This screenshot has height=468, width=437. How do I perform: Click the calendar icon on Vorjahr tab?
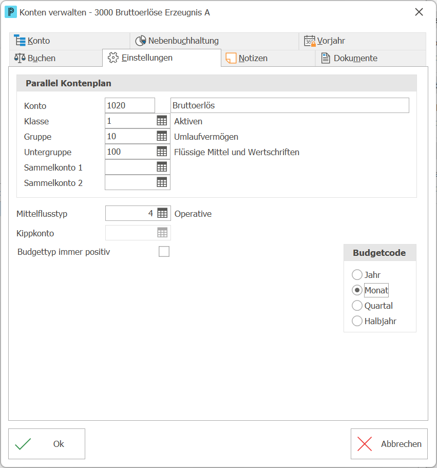click(x=310, y=41)
